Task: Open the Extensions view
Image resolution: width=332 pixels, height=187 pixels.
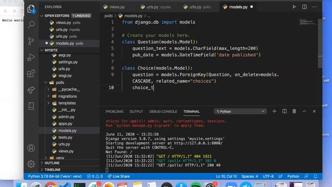Action: coord(31,74)
